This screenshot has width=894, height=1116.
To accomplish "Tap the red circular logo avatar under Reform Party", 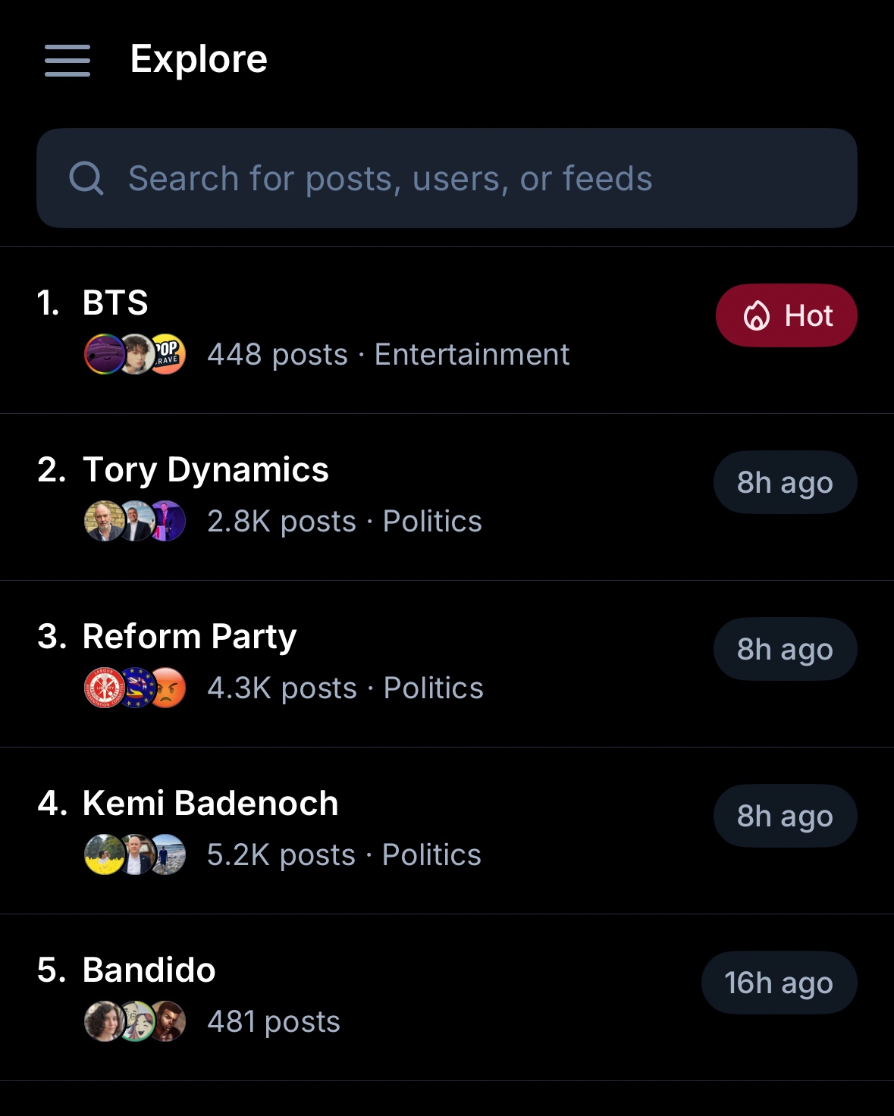I will coord(103,688).
